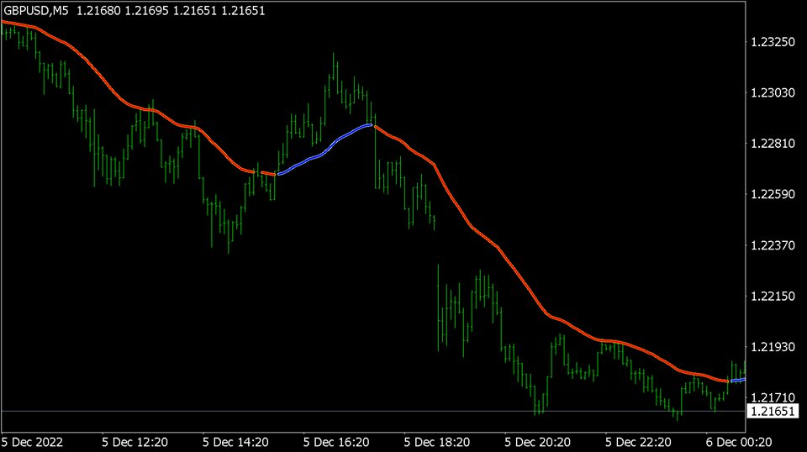The width and height of the screenshot is (807, 452).
Task: Click the GBPUSD,M5 chart title text
Action: (x=36, y=11)
